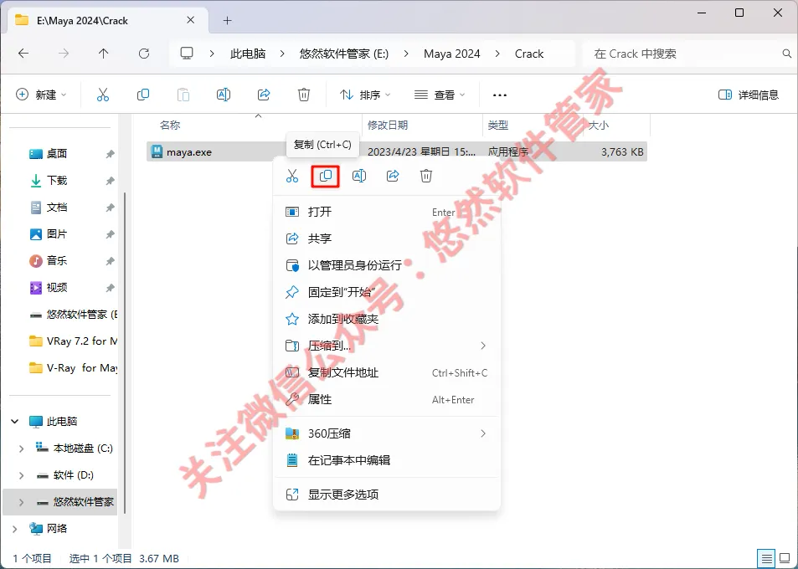Click Rename icon in context menu
This screenshot has width=798, height=569.
point(359,176)
